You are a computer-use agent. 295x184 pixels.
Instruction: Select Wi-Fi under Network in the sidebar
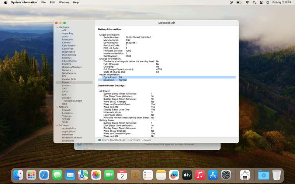pos(65,122)
